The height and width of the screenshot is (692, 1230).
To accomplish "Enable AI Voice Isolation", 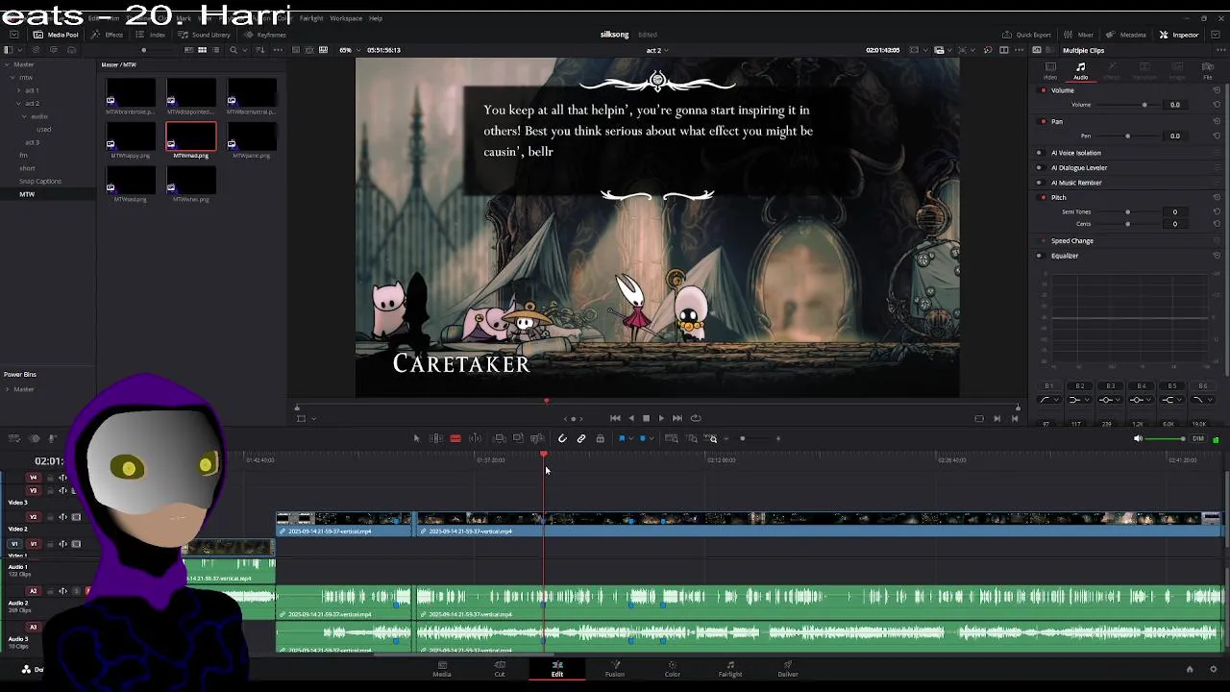I will [1039, 153].
